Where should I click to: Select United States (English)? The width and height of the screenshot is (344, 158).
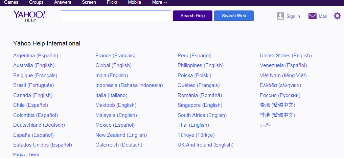pyautogui.click(x=285, y=56)
